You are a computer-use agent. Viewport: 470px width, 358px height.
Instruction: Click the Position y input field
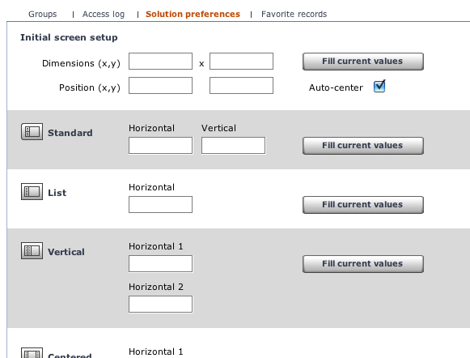241,86
